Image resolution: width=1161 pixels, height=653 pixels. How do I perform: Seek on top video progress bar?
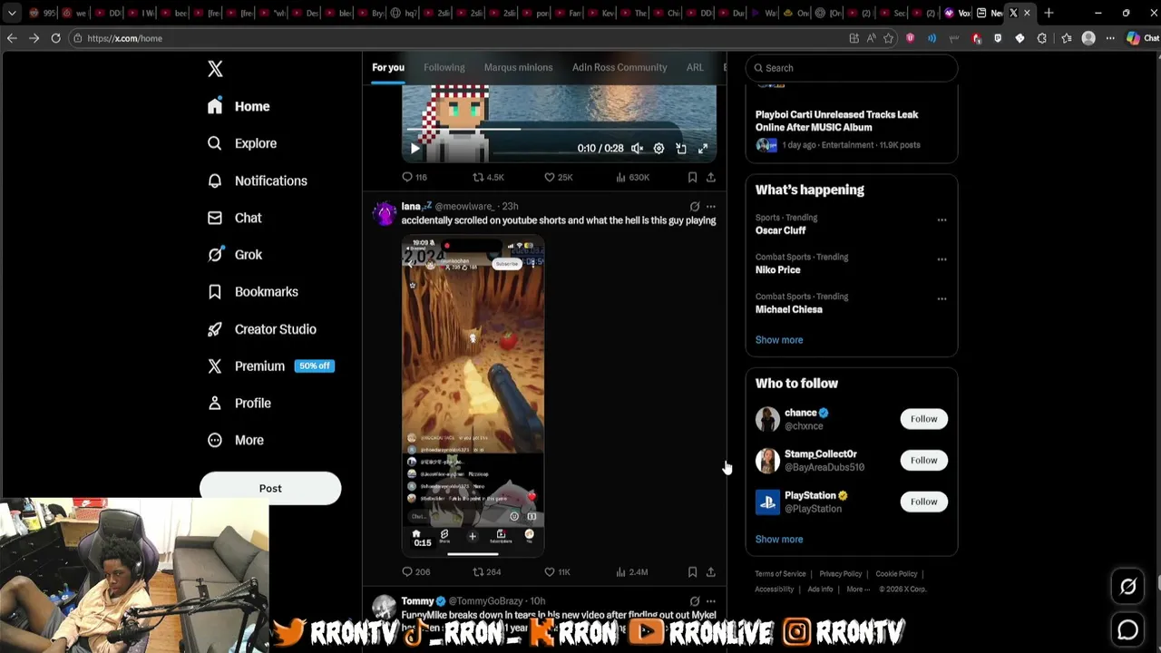[559, 129]
